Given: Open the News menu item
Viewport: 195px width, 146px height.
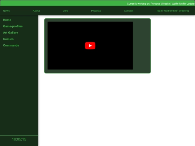Looking at the screenshot, I should point(6,11).
